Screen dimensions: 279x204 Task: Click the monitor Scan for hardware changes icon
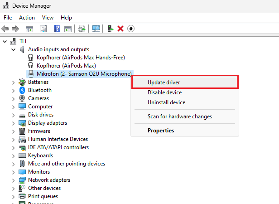tap(96, 29)
